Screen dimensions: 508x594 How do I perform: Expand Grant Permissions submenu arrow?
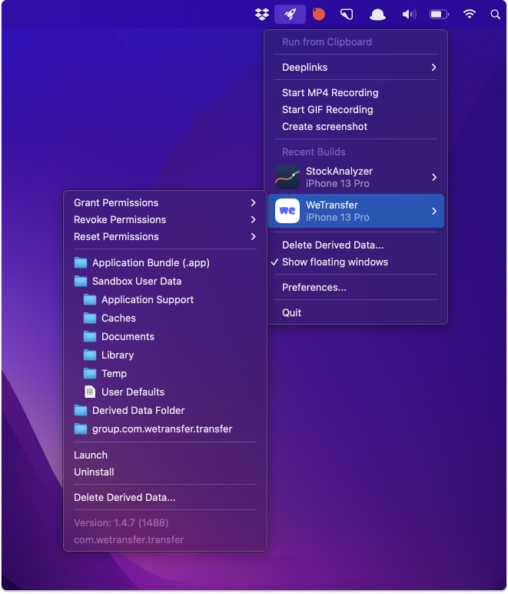coord(253,202)
